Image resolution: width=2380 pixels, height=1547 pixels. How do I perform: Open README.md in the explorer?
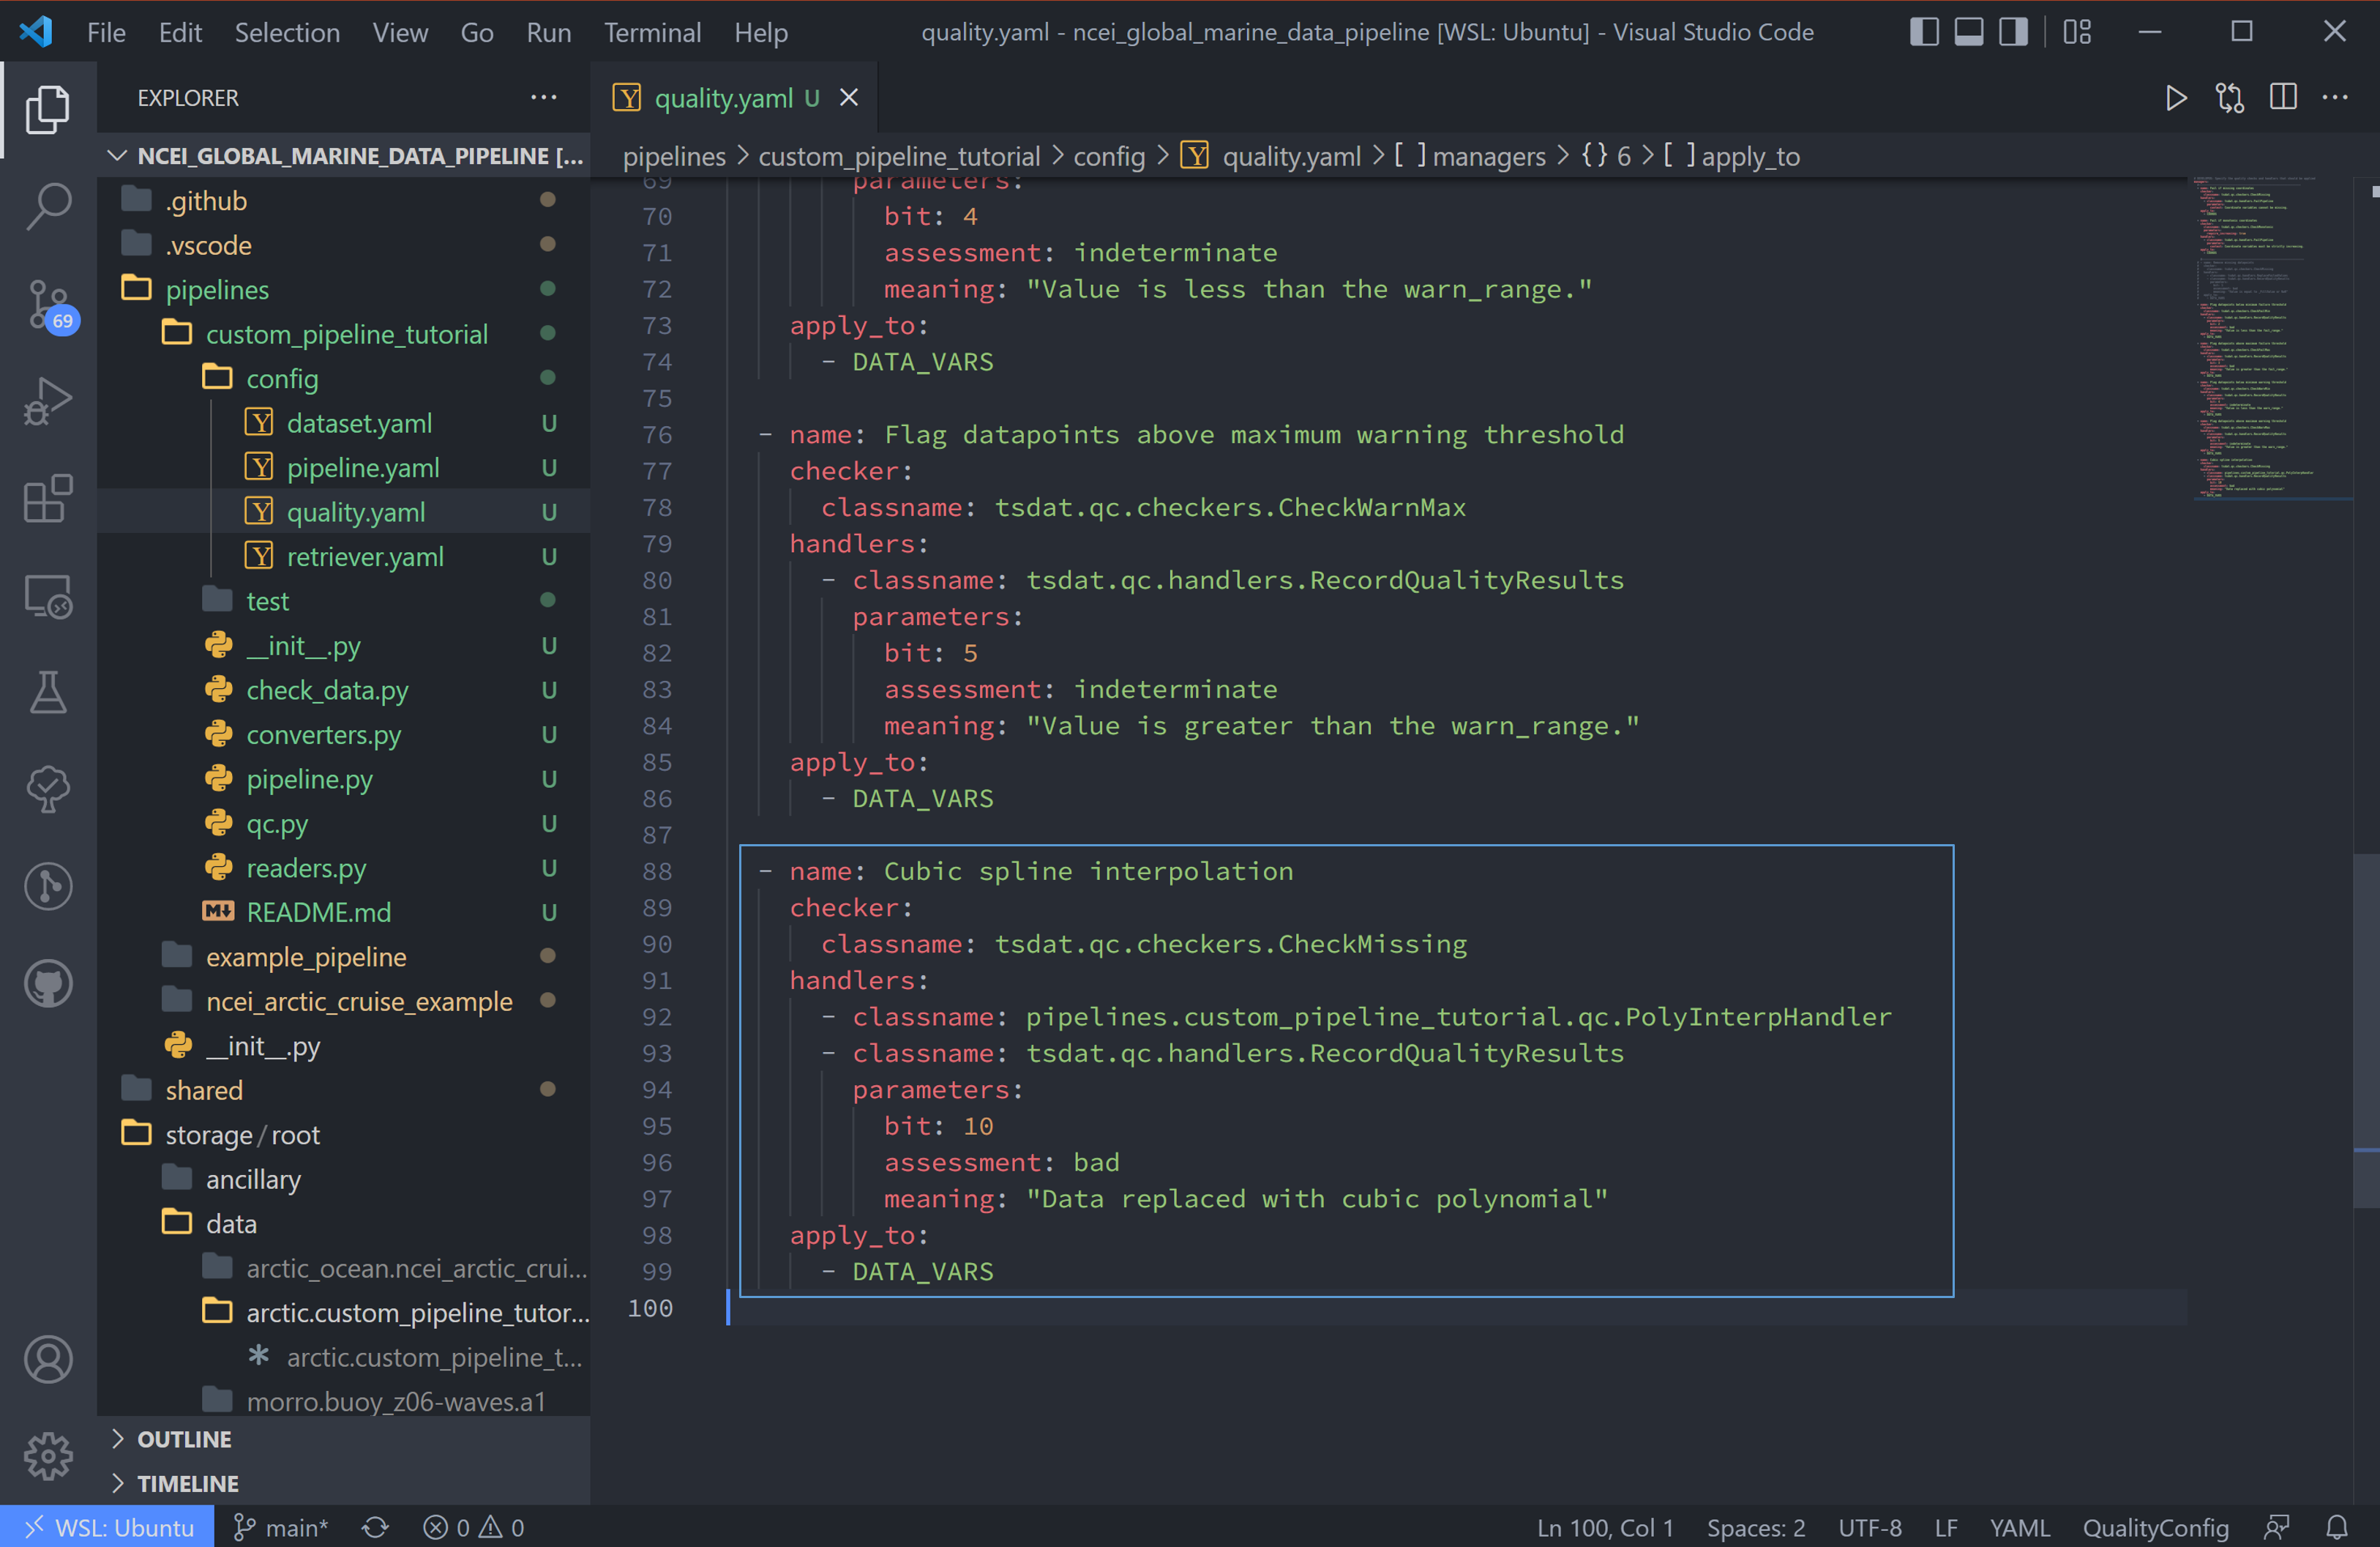(x=344, y=912)
